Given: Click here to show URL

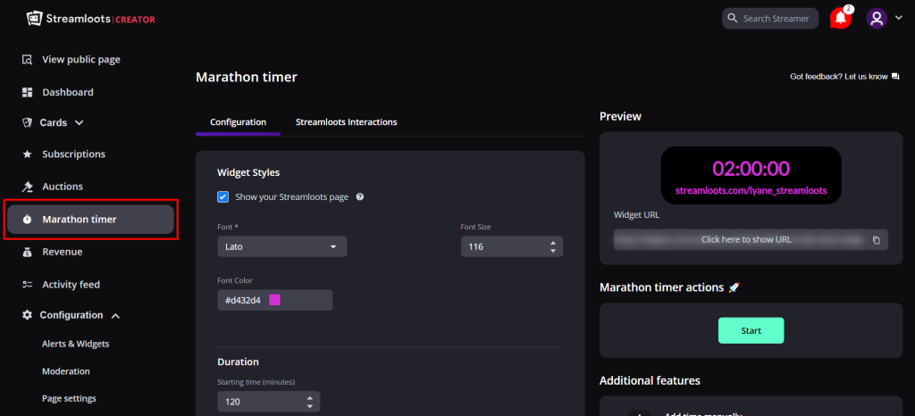Looking at the screenshot, I should [x=746, y=239].
